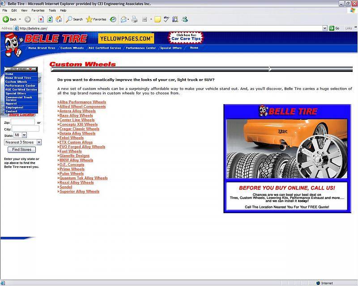358x286 pixels.
Task: Click the Car Care Tips badge
Action: (x=186, y=38)
